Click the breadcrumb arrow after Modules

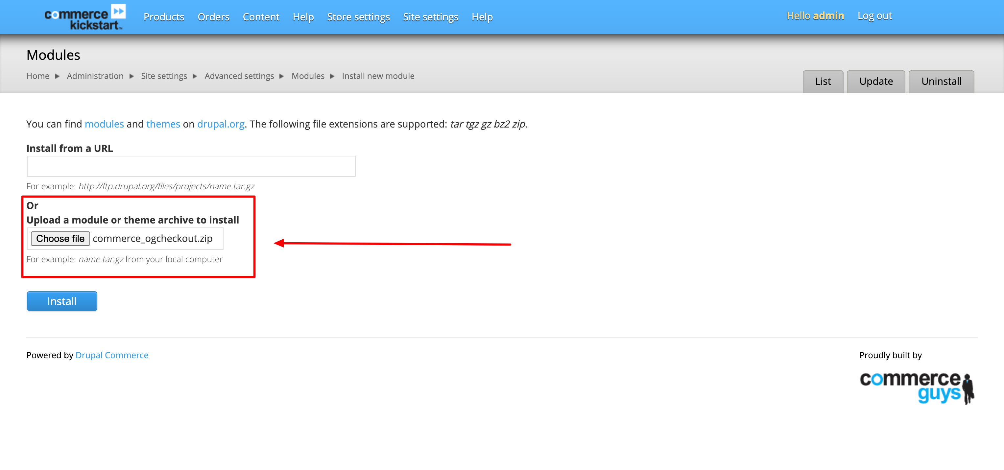tap(332, 76)
